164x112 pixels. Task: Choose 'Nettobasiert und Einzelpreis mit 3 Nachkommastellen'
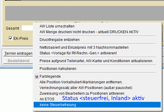pyautogui.click(x=97, y=47)
